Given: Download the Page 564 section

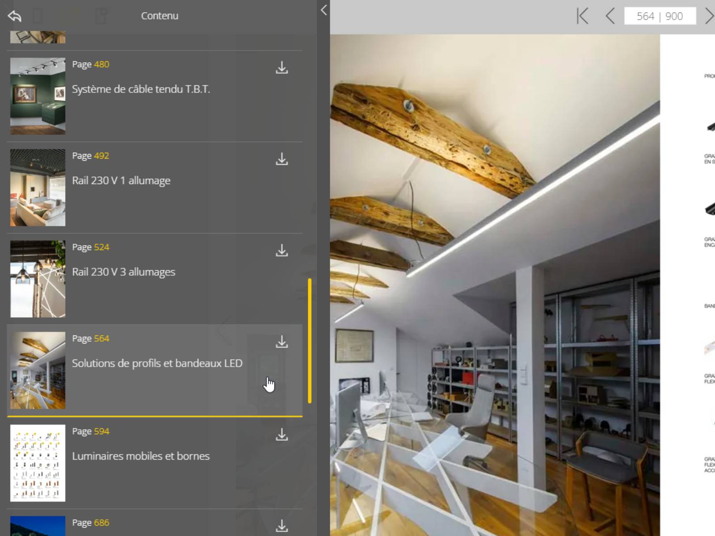Looking at the screenshot, I should (x=282, y=342).
